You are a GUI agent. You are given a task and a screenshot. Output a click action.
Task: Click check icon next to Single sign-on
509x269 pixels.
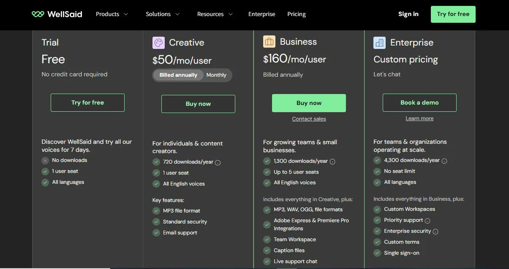point(377,253)
